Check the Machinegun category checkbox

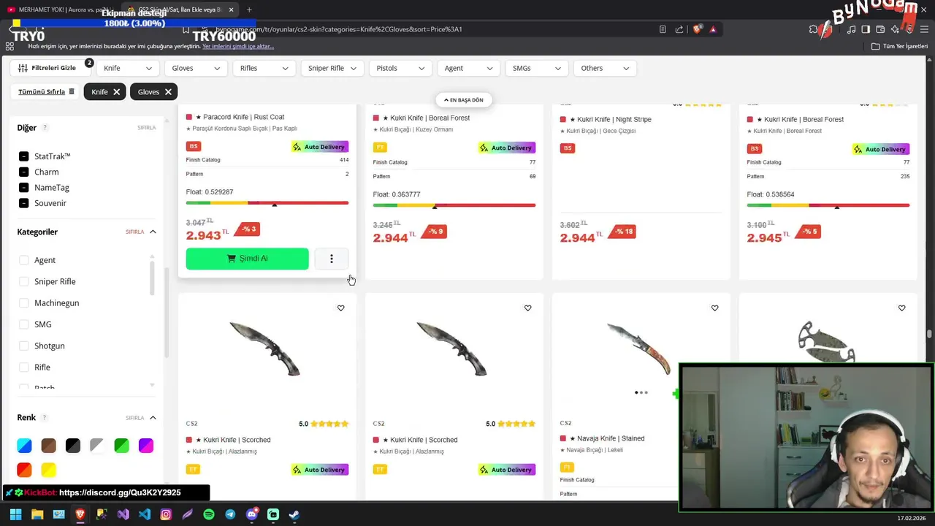[x=23, y=303]
